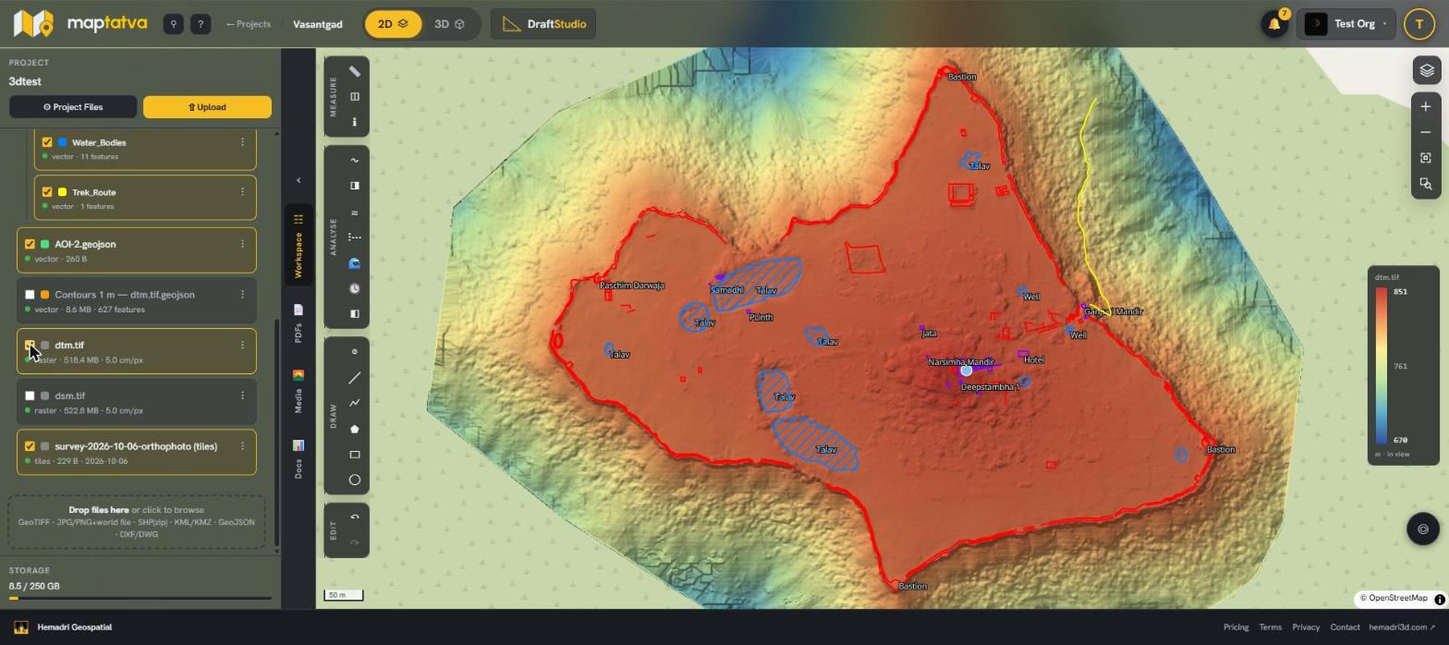1449x645 pixels.
Task: Uncheck the Water_Bodies layer checkbox
Action: click(47, 142)
